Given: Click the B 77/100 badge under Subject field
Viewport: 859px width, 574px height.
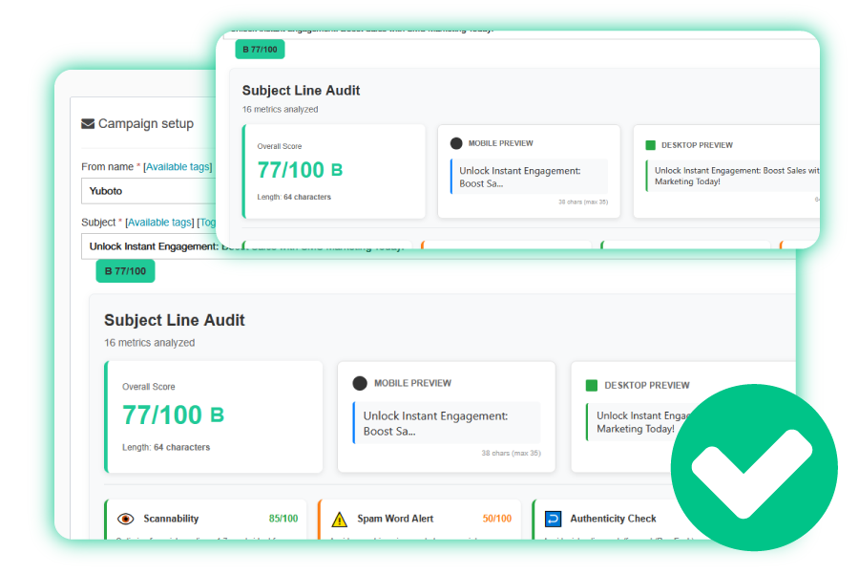Looking at the screenshot, I should [125, 271].
